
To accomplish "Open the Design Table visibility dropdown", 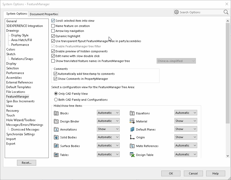I will click(x=186, y=154).
